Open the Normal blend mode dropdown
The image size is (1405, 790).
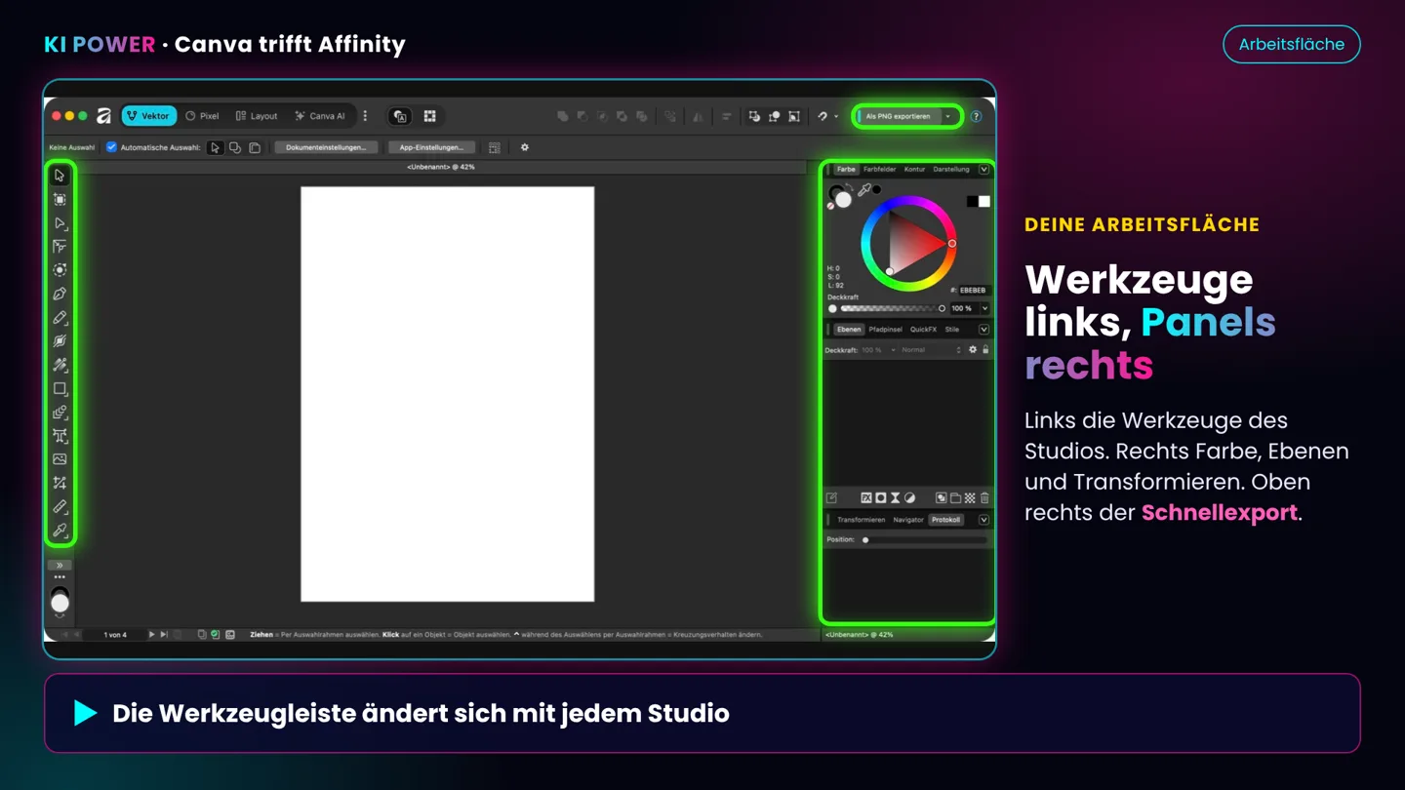(x=931, y=349)
